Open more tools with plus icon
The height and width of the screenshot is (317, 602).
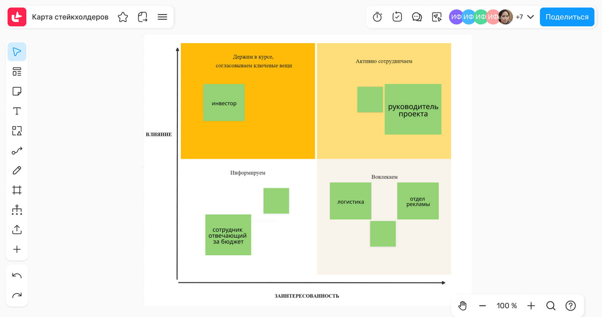pos(17,249)
